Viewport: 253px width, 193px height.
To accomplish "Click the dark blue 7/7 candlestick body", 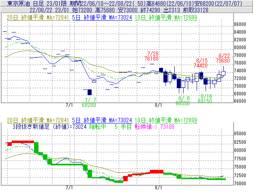I will tap(90, 92).
